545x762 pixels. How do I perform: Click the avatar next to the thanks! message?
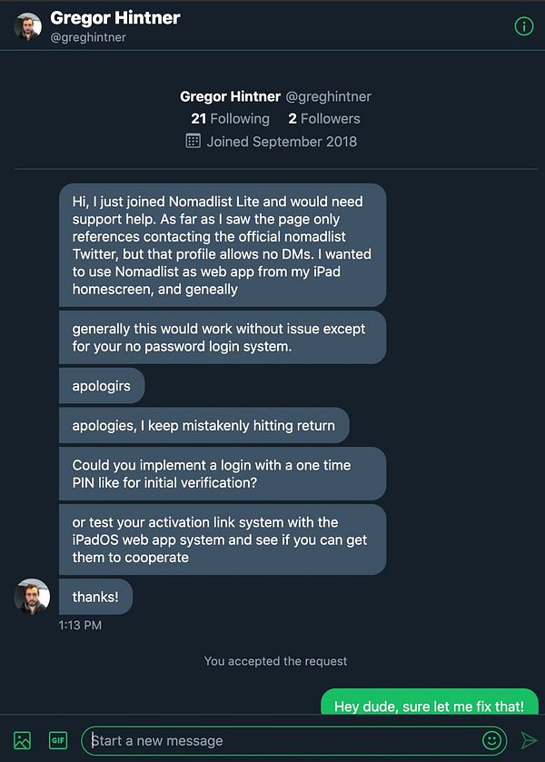[x=32, y=597]
